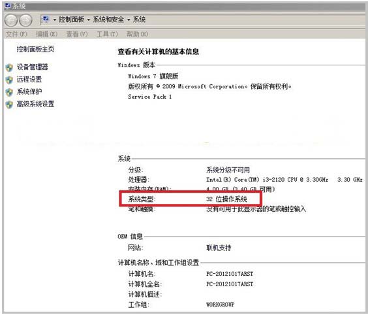Click the OEM 信息 section header
Screen dimensions: 368x315
click(x=130, y=237)
